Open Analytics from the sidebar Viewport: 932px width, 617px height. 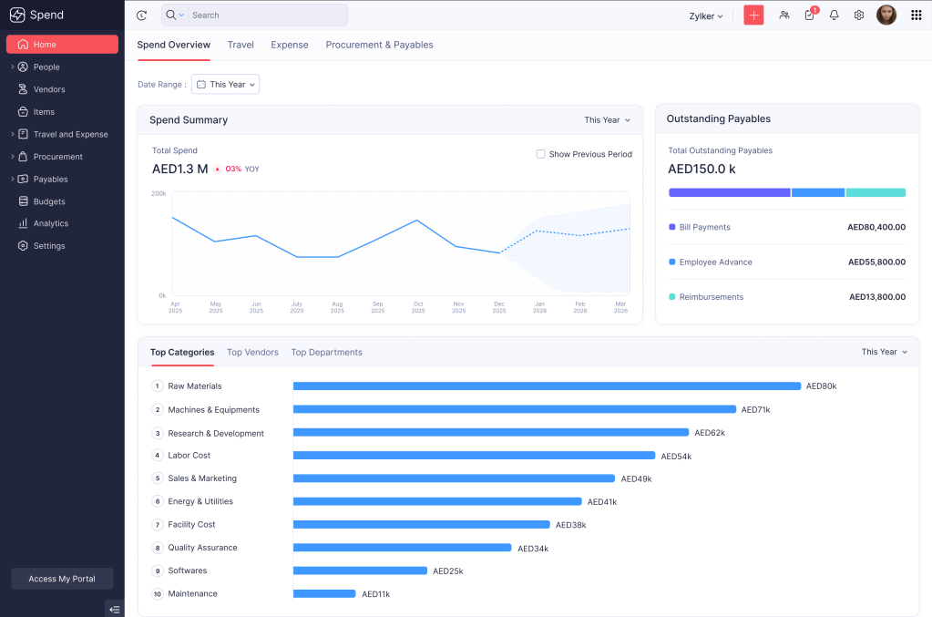click(x=51, y=223)
